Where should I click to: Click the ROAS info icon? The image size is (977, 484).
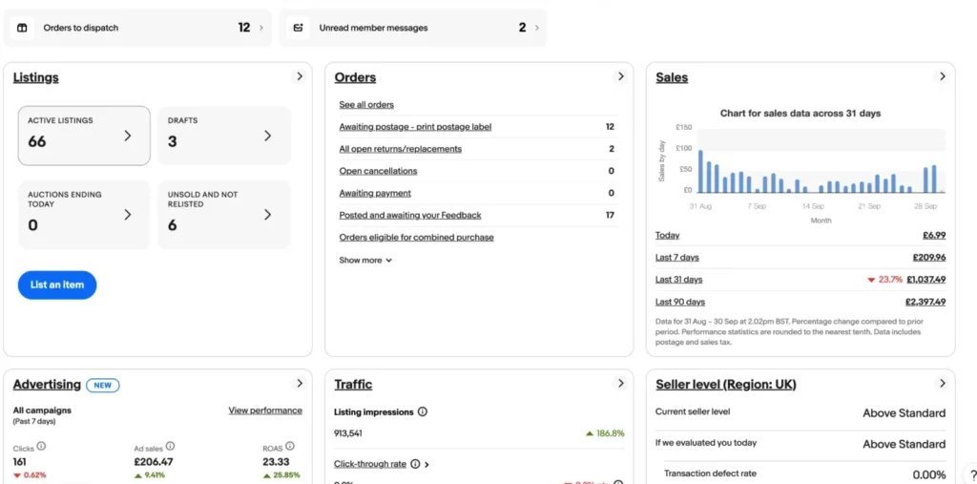pos(290,446)
